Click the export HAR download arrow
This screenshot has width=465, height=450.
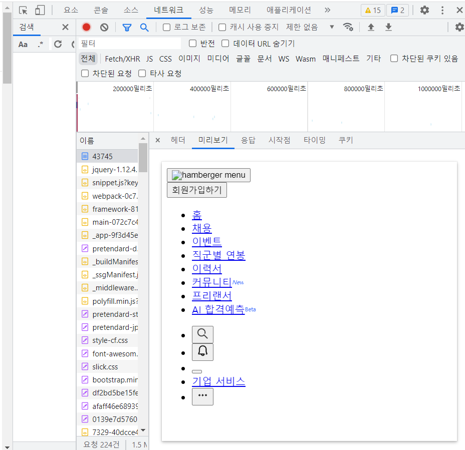coord(388,27)
